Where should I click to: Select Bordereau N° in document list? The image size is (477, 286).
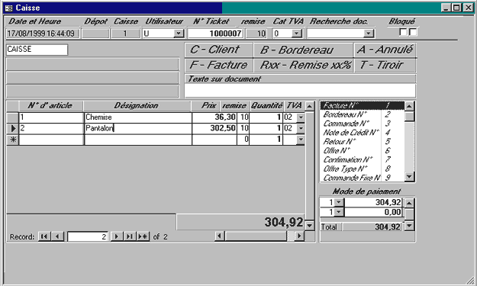362,114
